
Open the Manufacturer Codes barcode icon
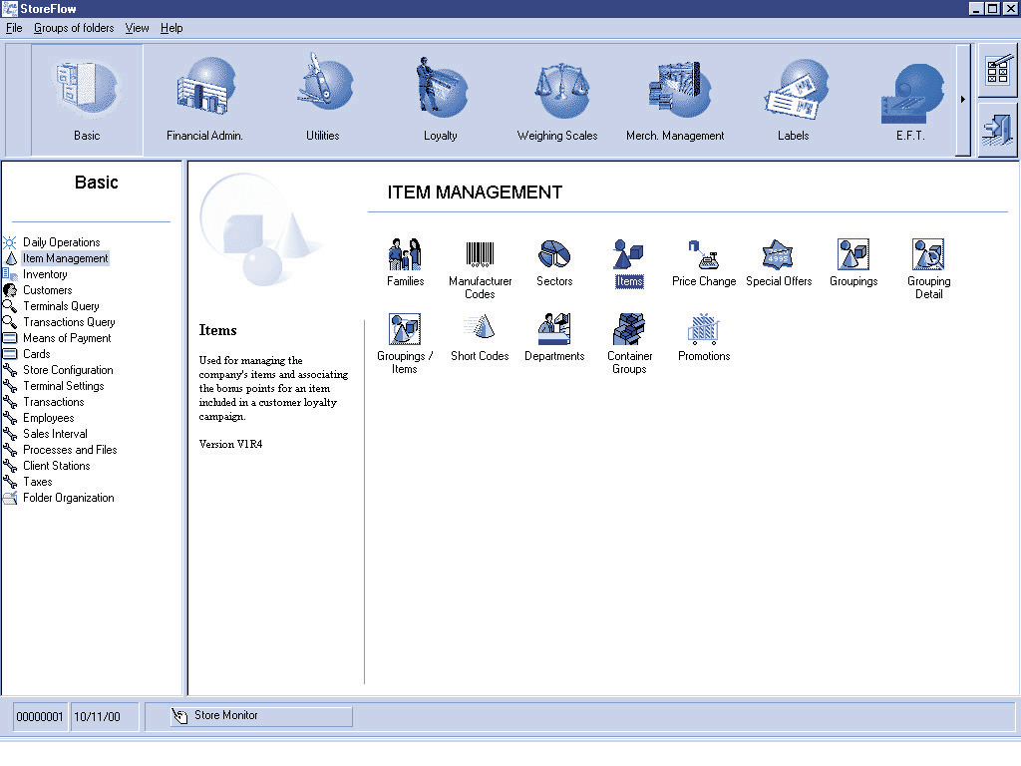pos(480,255)
